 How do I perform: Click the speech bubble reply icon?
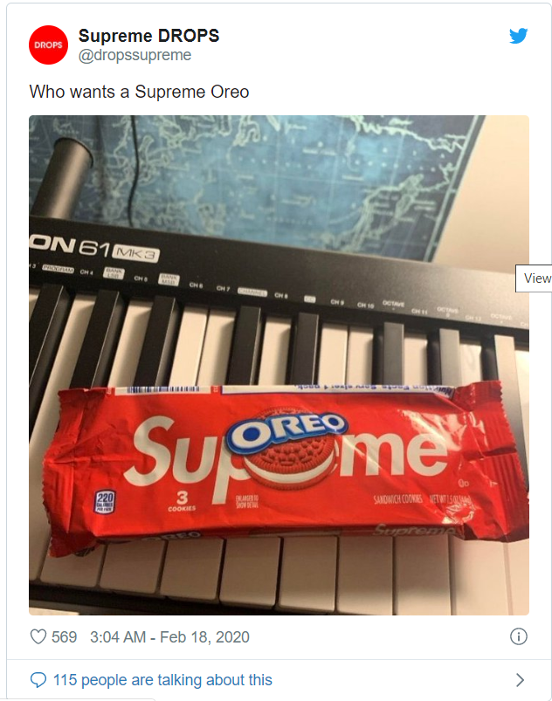pyautogui.click(x=38, y=680)
